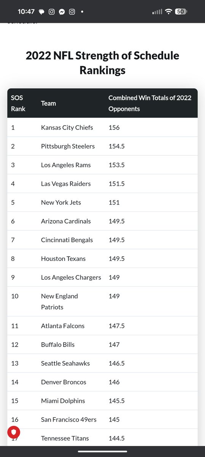Tap the Combined Win Totals column header
205x457 pixels.
point(150,103)
